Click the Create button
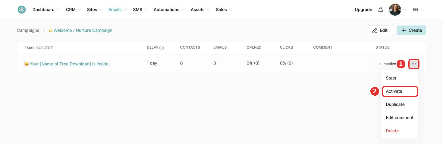 coord(411,30)
